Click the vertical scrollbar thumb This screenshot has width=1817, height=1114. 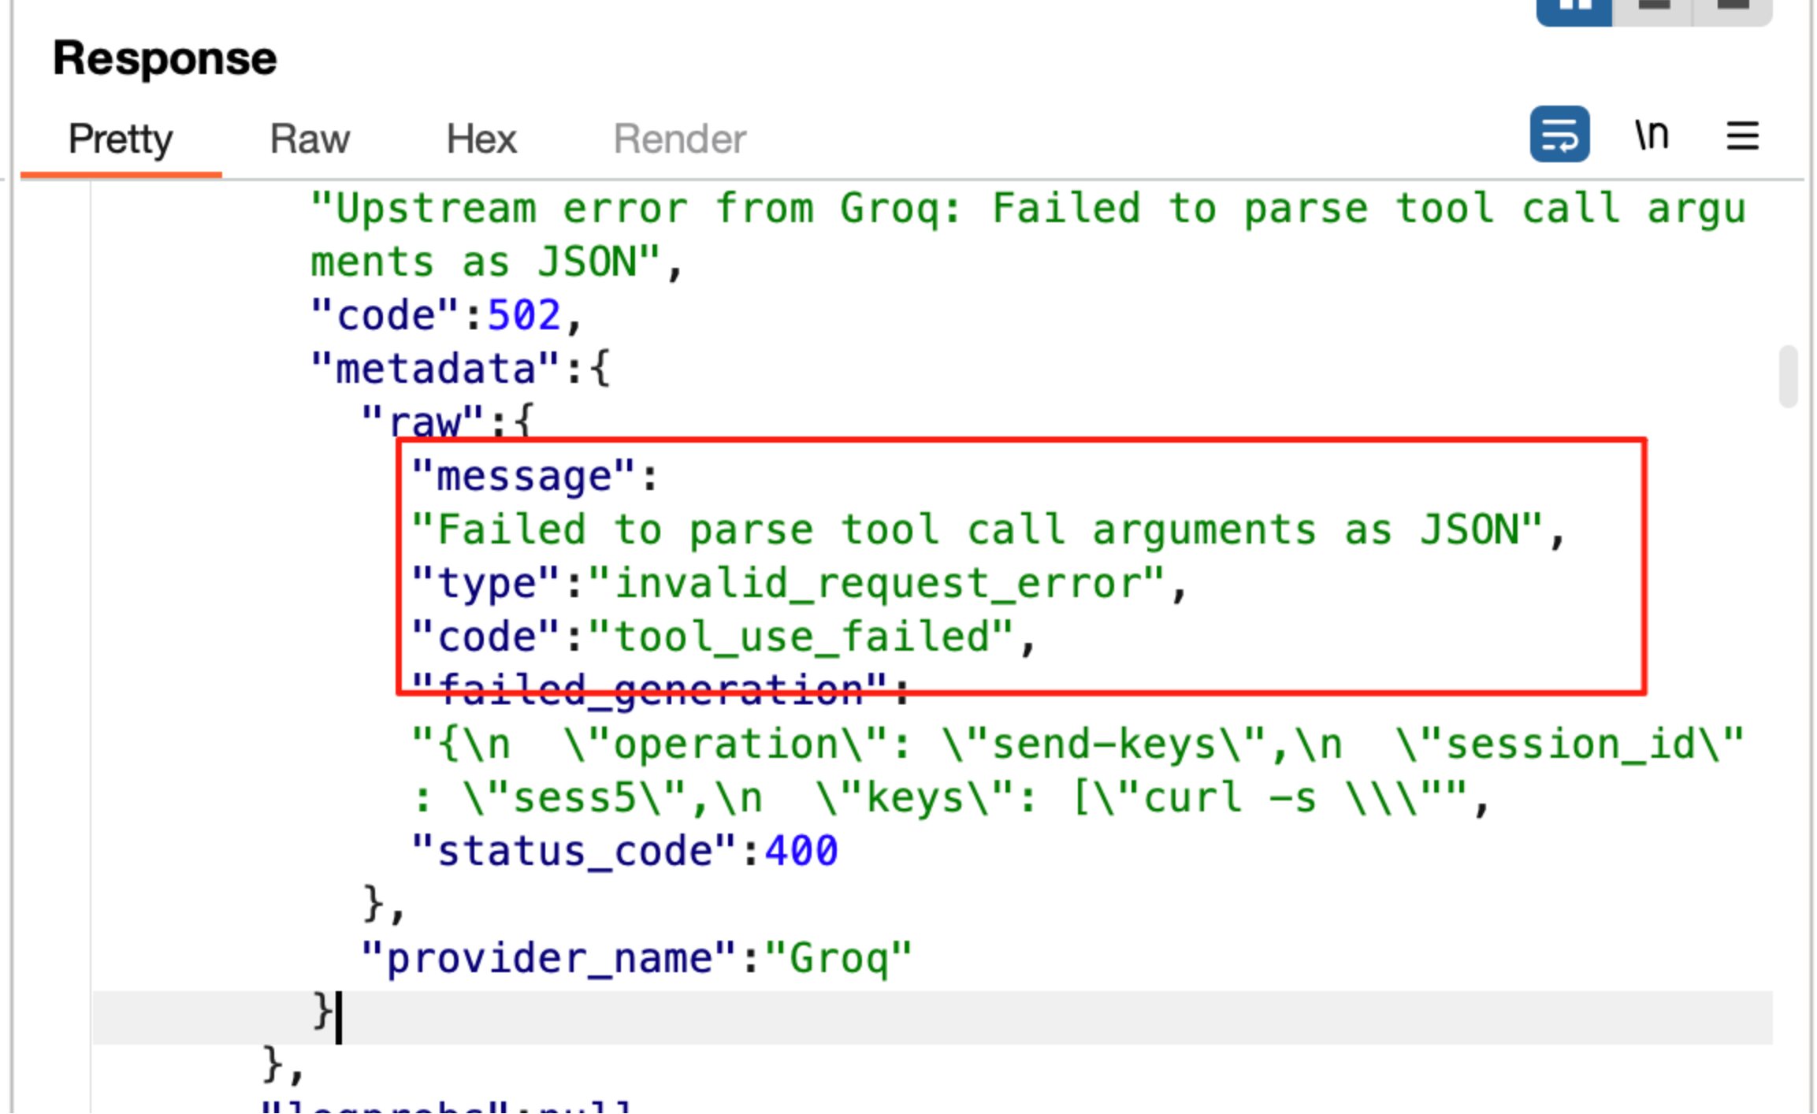(1787, 376)
